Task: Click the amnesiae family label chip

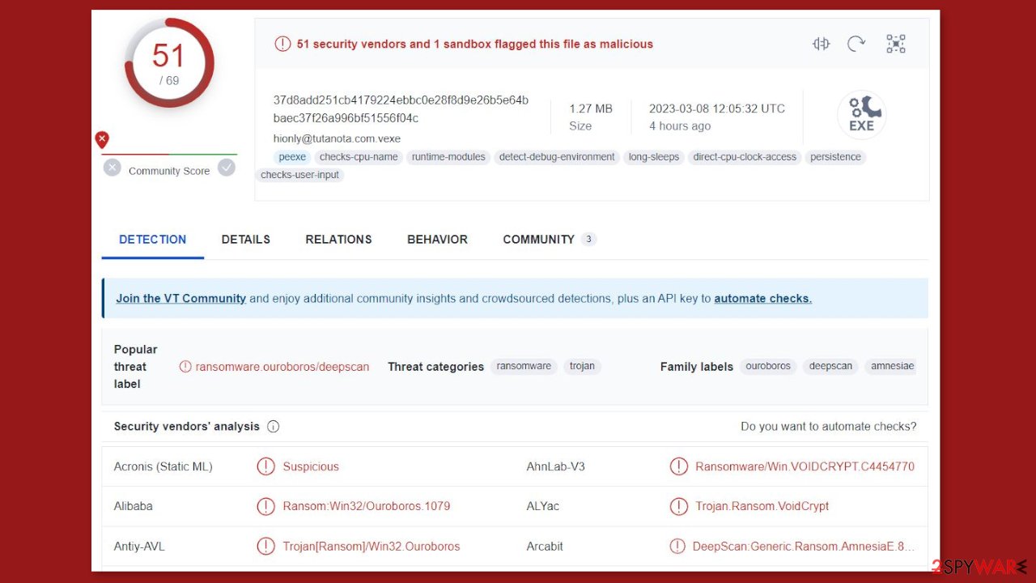Action: (x=891, y=366)
